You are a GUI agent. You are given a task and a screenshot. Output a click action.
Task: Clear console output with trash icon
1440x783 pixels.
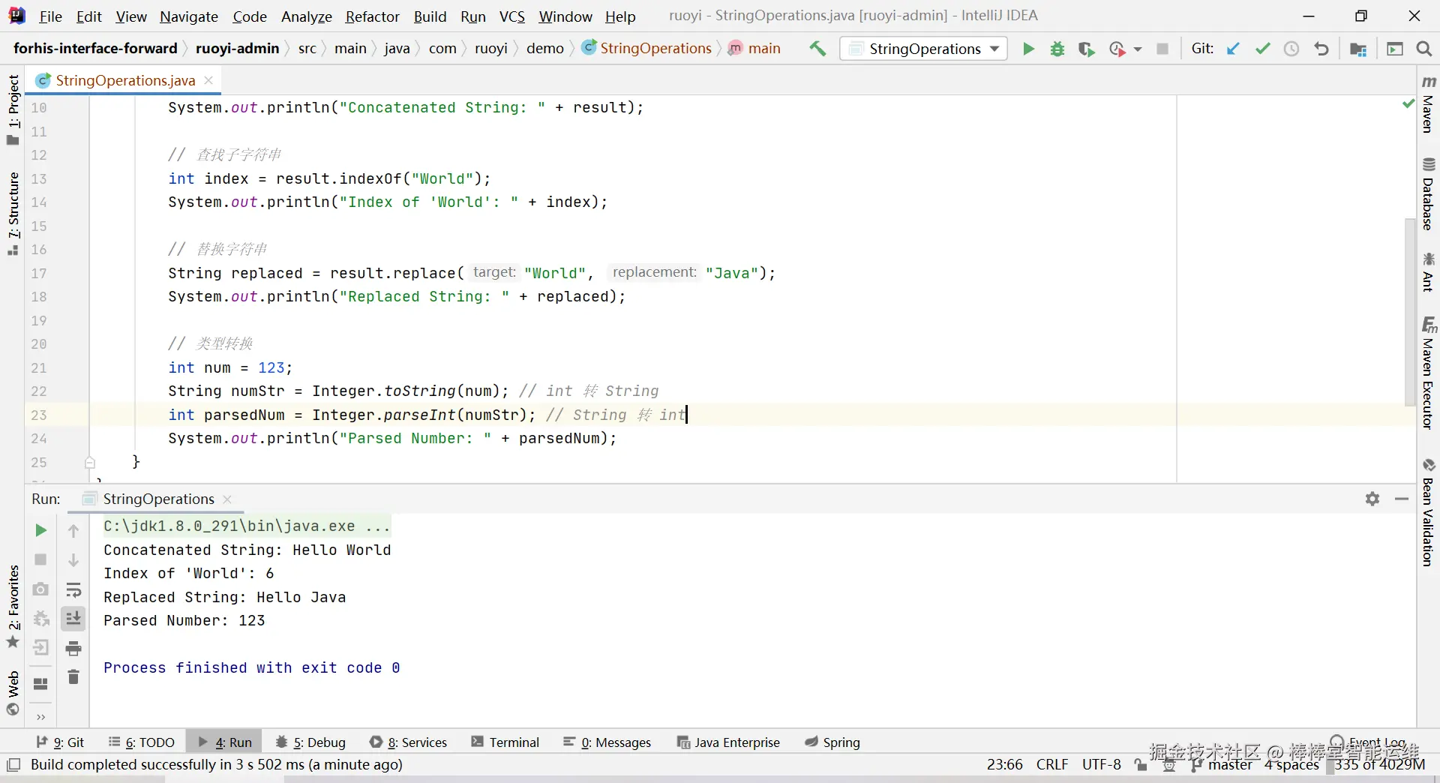[73, 677]
